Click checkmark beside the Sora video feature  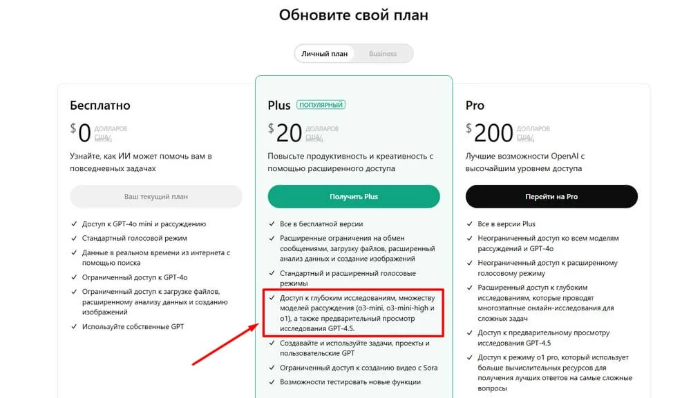pos(272,368)
